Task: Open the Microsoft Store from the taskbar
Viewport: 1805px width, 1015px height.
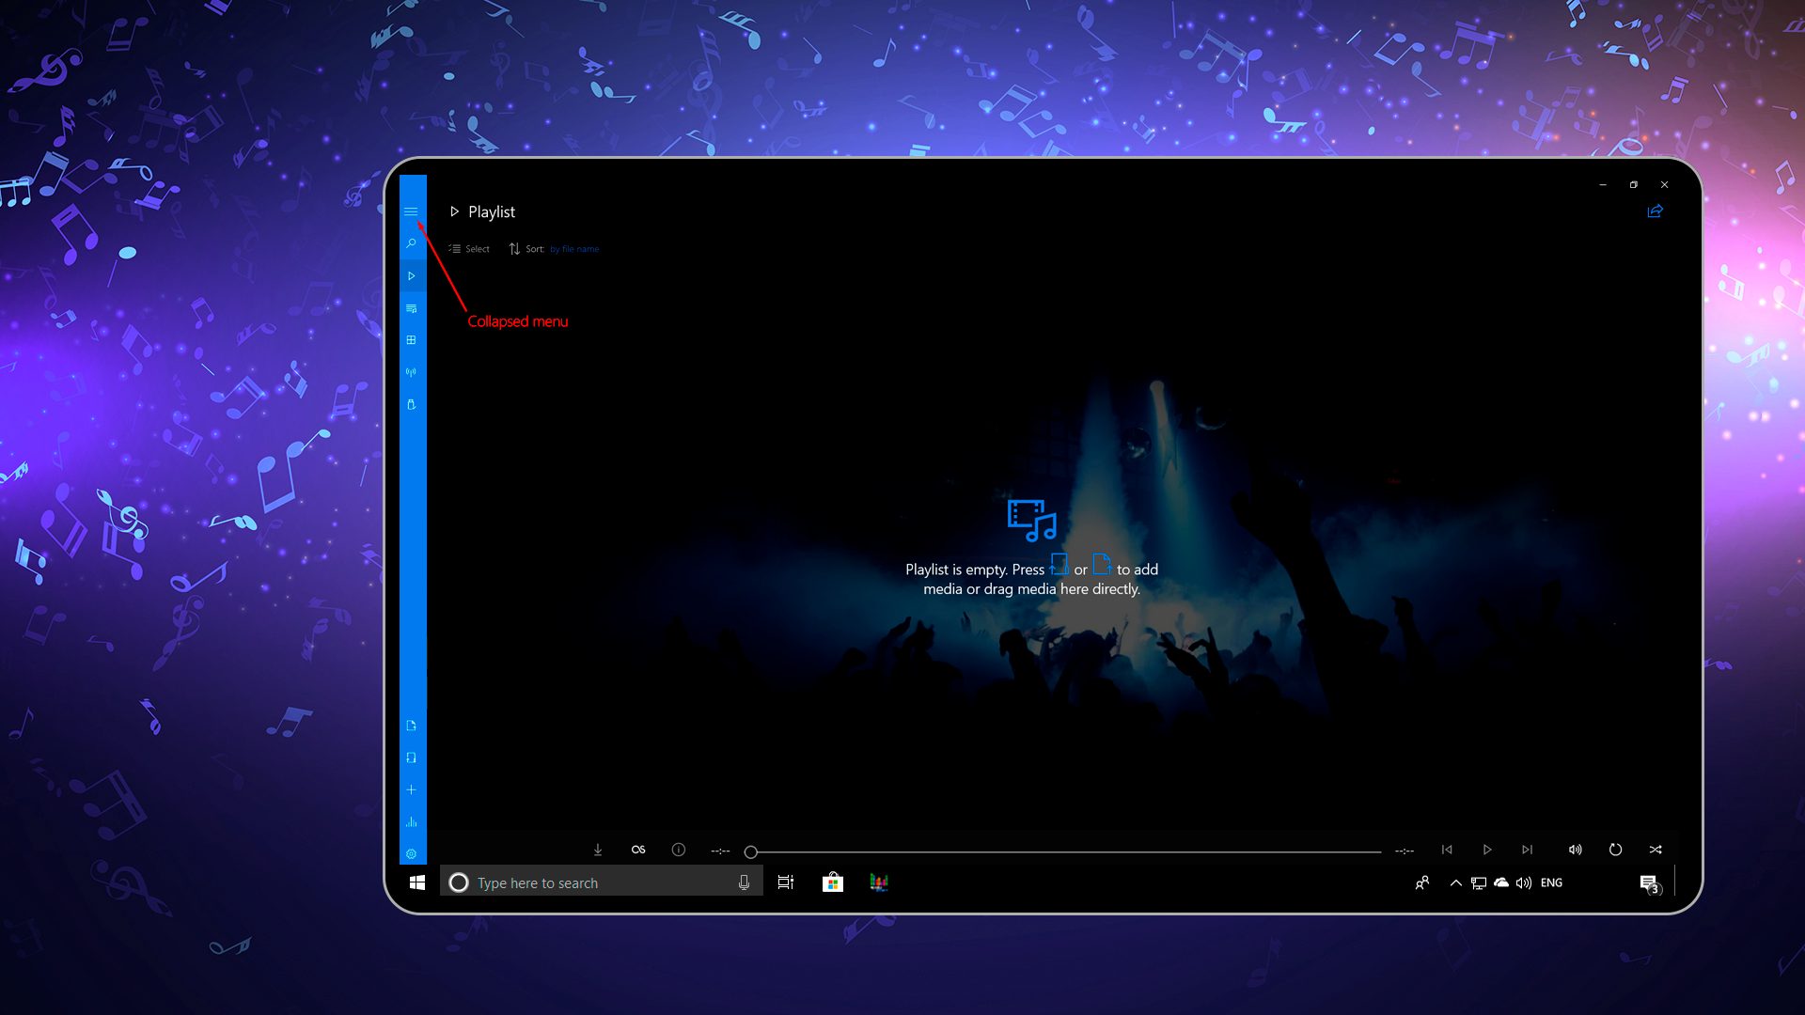Action: pos(833,882)
